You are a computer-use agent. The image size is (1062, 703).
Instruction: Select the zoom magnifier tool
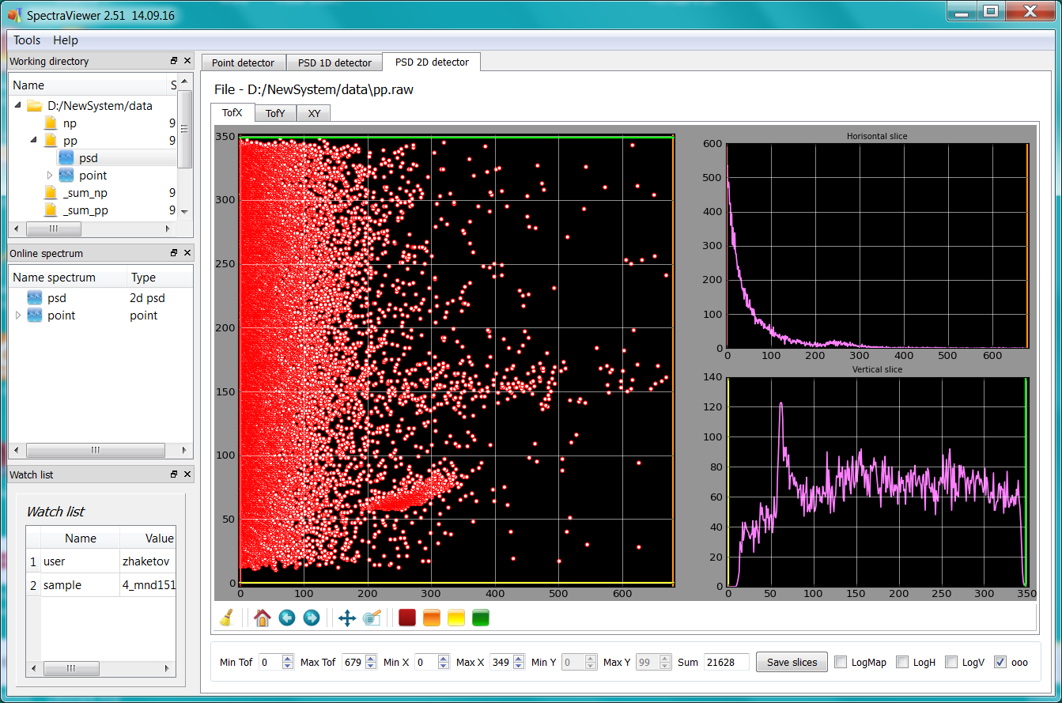[x=372, y=618]
